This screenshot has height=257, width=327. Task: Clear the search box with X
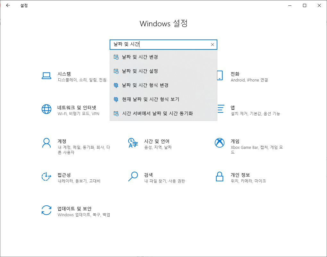pyautogui.click(x=212, y=45)
